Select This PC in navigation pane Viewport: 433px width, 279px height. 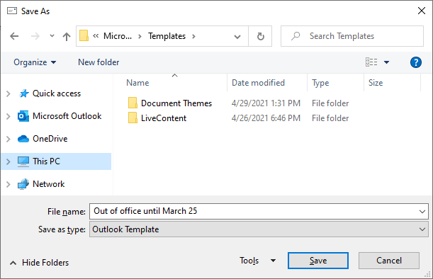click(x=46, y=161)
